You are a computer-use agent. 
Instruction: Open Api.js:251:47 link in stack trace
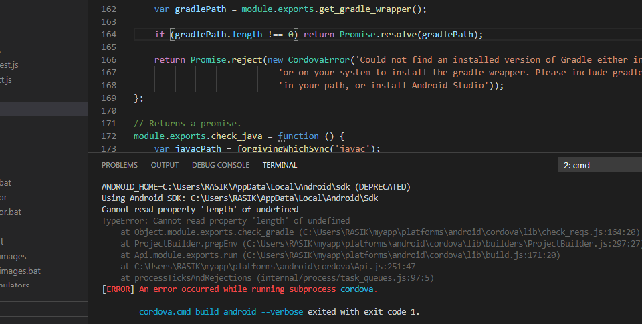[275, 267]
